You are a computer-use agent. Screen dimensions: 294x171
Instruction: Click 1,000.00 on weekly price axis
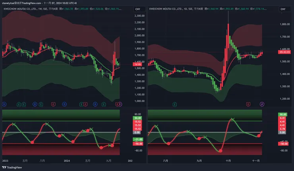click(139, 101)
